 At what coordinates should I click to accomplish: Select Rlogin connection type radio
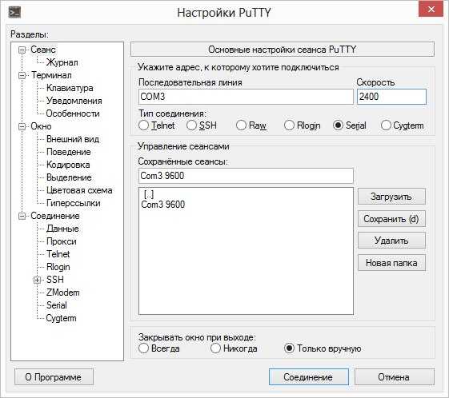pos(302,125)
